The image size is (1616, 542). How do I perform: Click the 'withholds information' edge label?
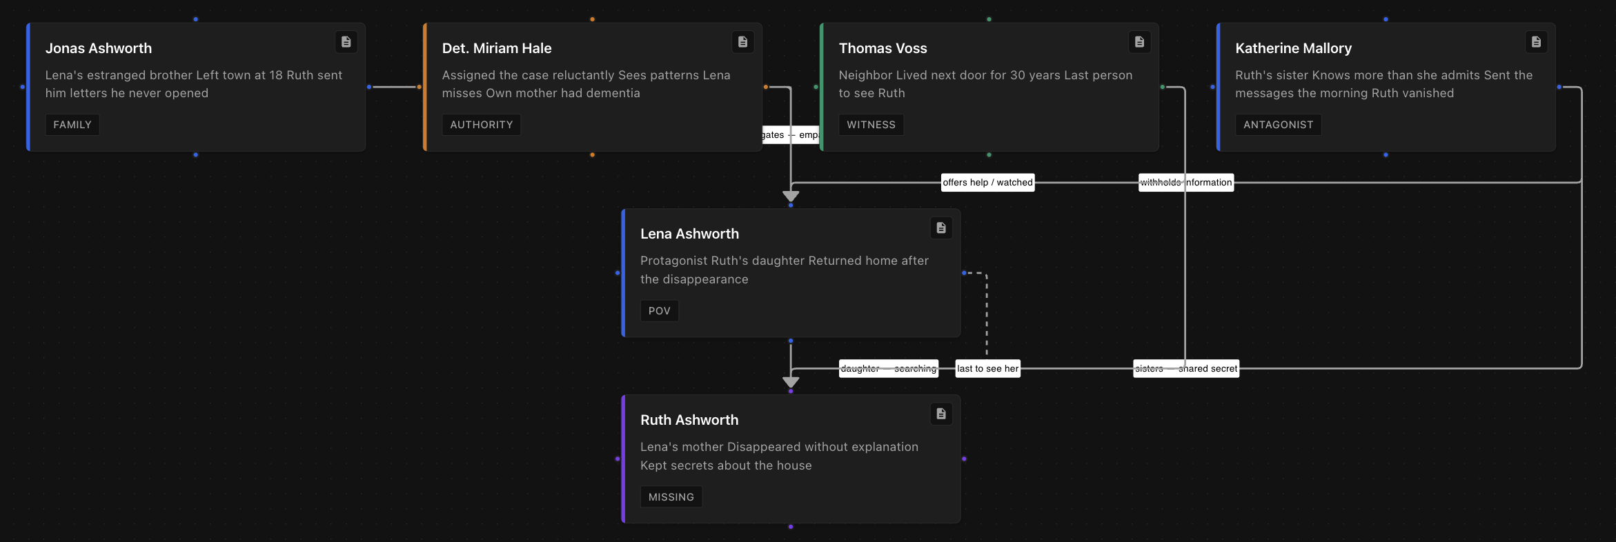[x=1186, y=183]
